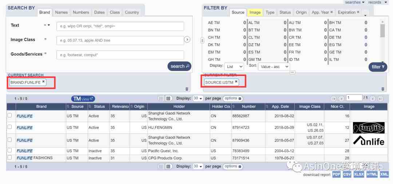Screen dimensions: 393x184
Task: Open Display List dropdown in filter panel
Action: pyautogui.click(x=234, y=67)
